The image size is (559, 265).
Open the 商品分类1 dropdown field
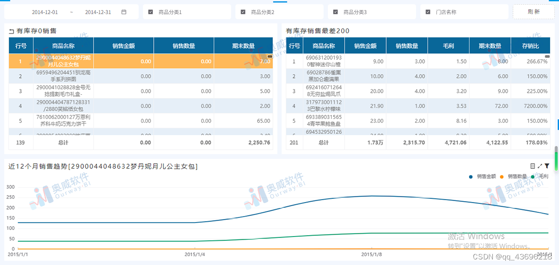coord(187,12)
